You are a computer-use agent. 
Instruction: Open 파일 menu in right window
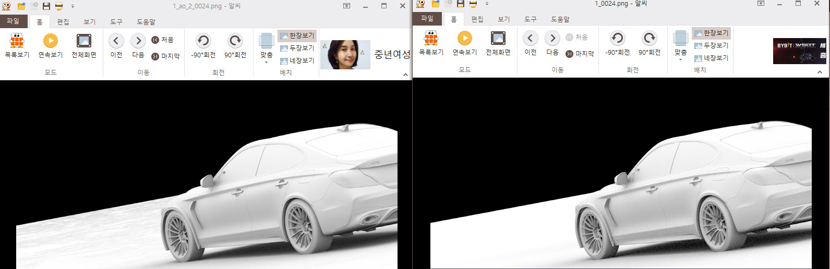click(x=427, y=18)
